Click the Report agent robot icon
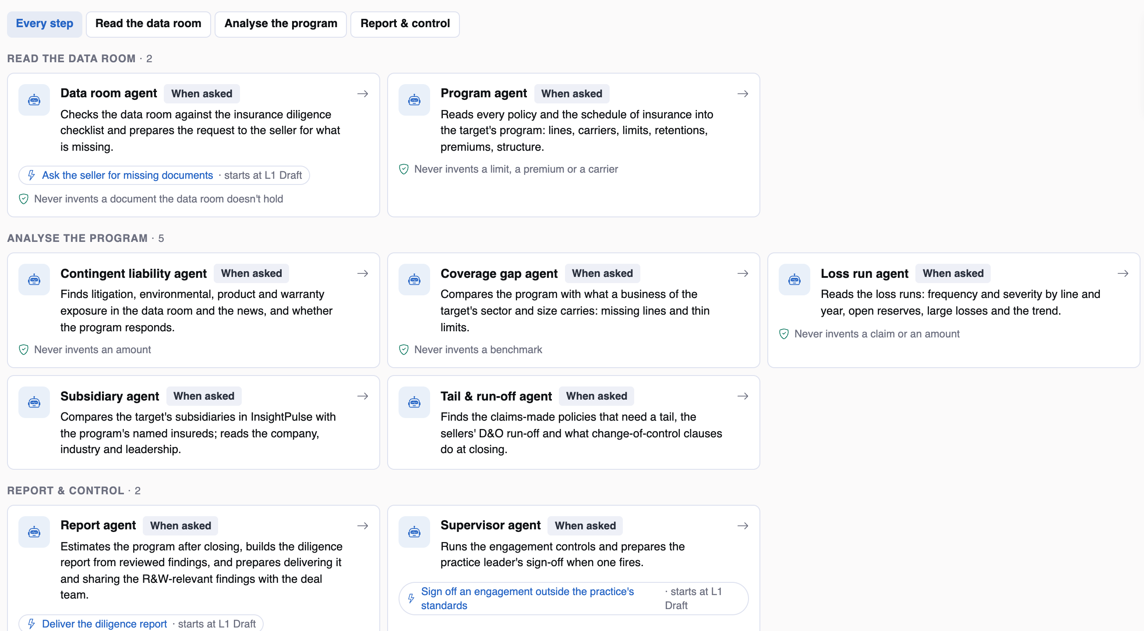The width and height of the screenshot is (1144, 631). pyautogui.click(x=34, y=532)
